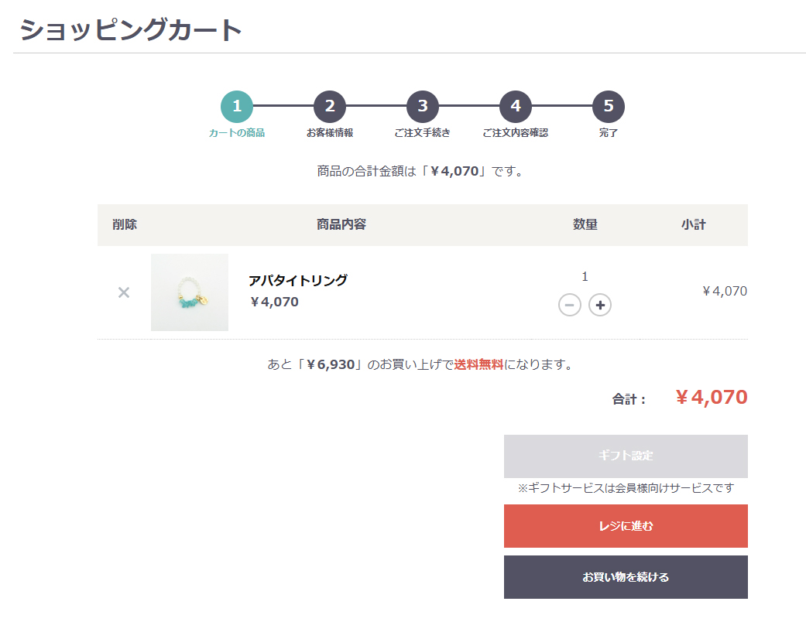This screenshot has height=639, width=806.
Task: Click the 数量 column header
Action: coord(585,224)
